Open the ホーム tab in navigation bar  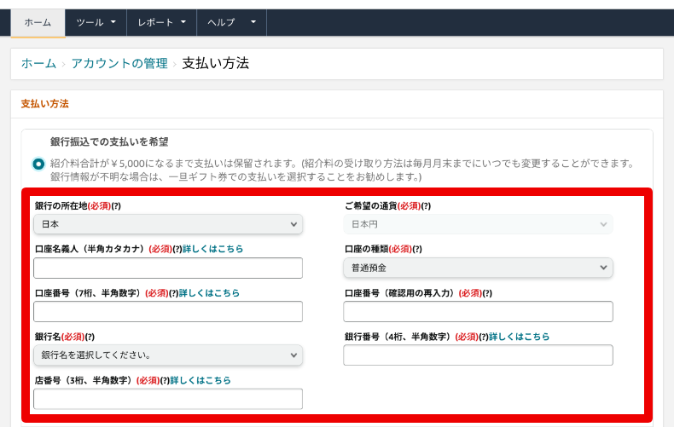[38, 23]
